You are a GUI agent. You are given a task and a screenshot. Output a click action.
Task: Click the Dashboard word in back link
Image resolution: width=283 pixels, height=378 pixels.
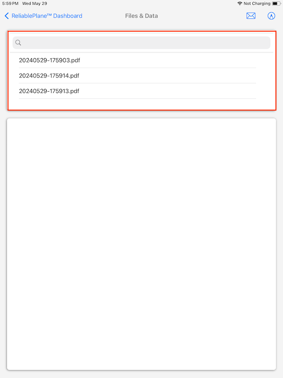pos(67,16)
